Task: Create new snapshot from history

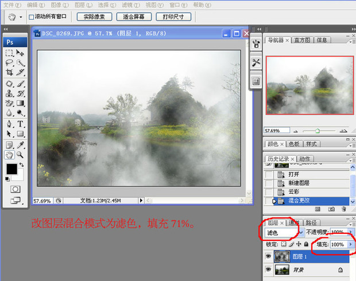Action: tap(331, 209)
